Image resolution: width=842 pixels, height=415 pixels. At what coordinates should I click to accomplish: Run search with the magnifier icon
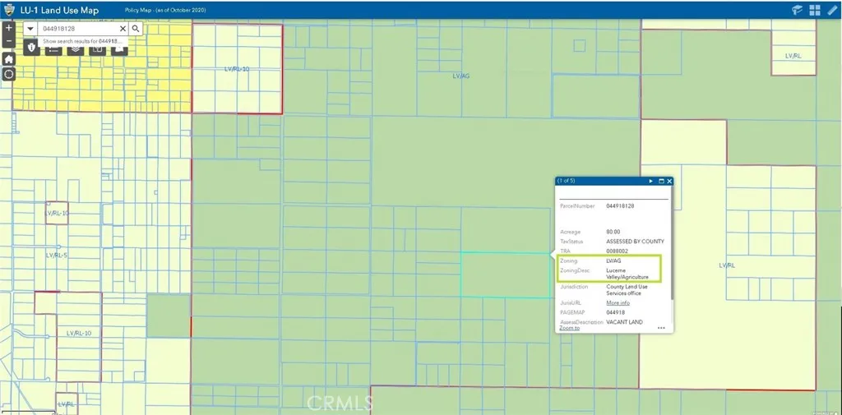(x=136, y=28)
